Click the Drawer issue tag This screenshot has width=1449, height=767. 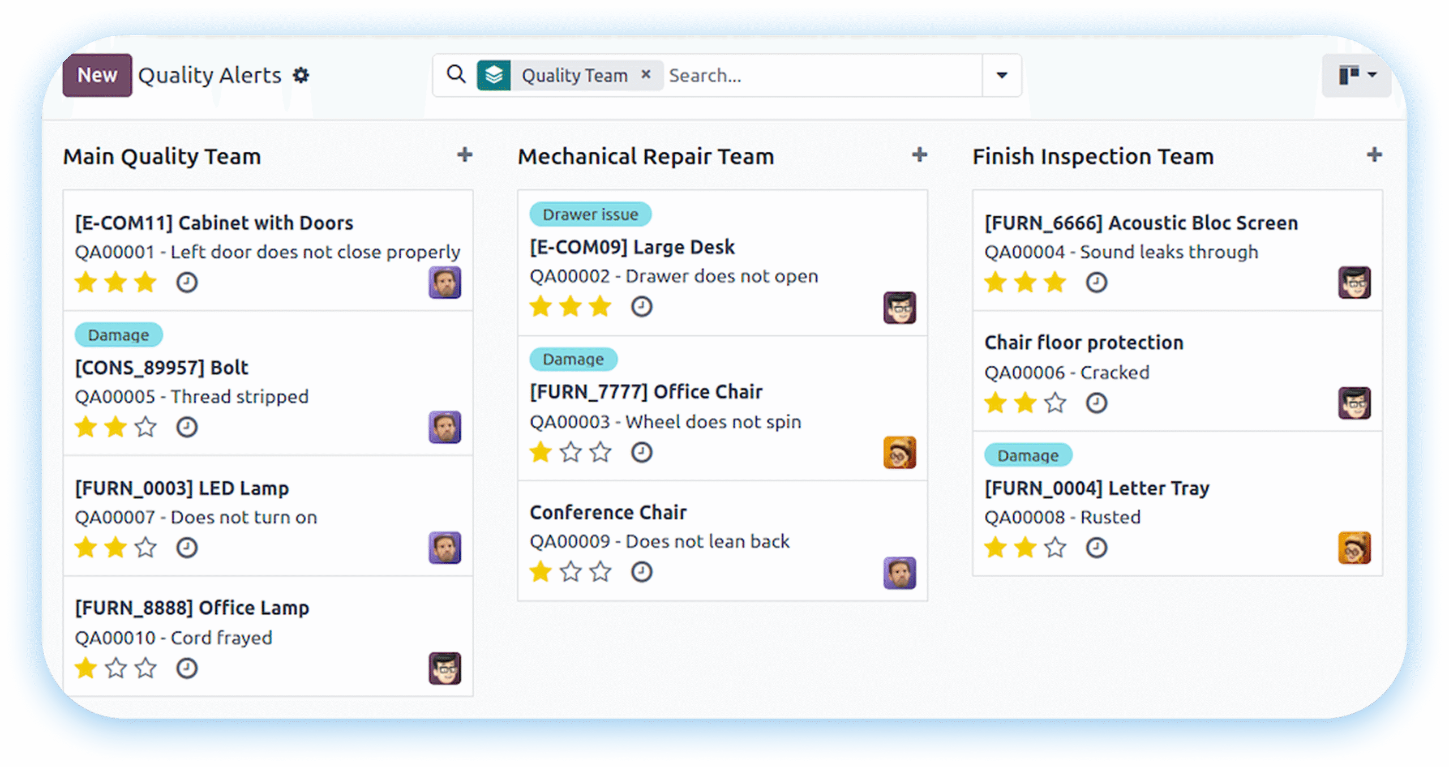[590, 215]
